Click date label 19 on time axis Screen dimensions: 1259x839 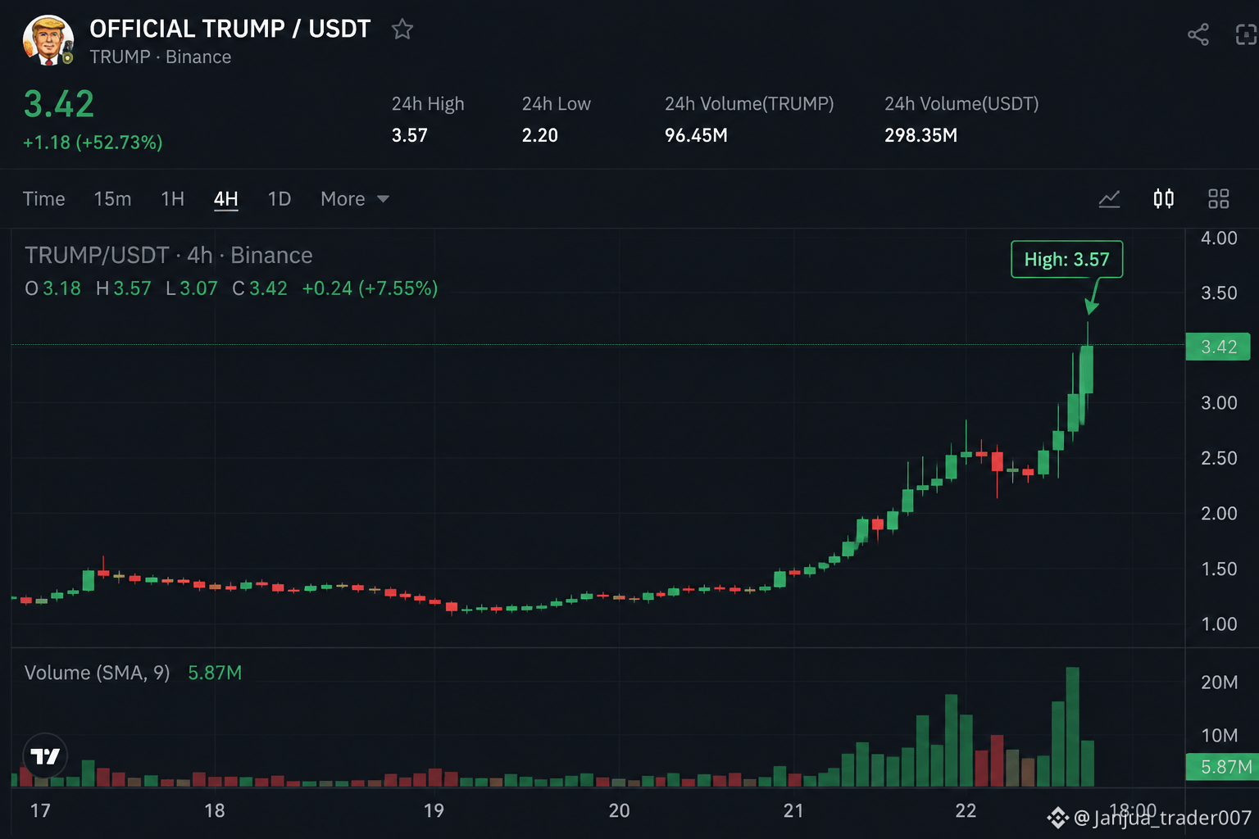(434, 811)
